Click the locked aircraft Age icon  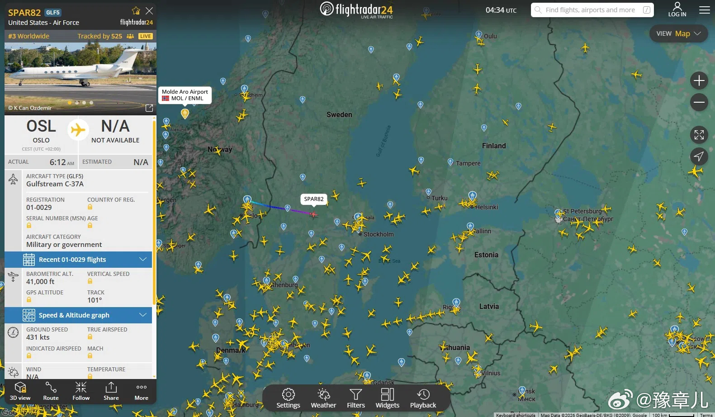coord(90,226)
